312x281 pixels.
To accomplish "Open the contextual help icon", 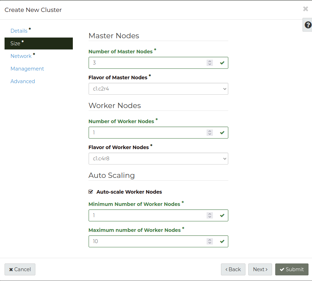I will 307,25.
